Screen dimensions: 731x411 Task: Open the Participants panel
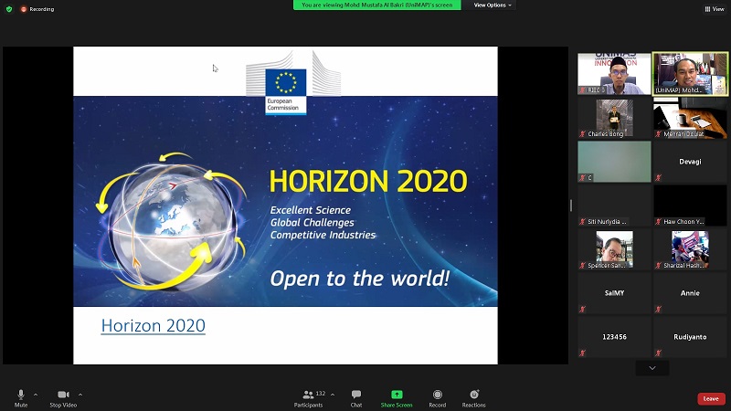[308, 398]
